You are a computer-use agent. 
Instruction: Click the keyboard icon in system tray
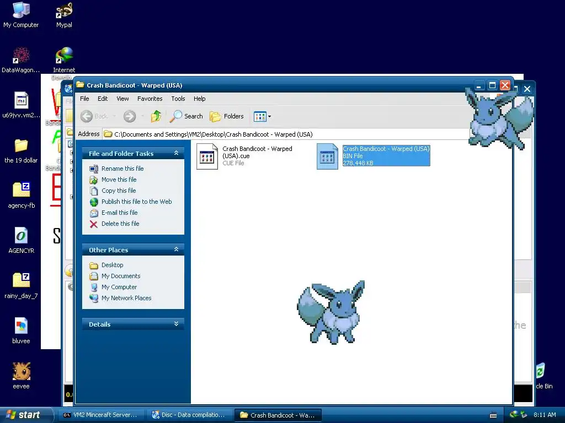(x=493, y=415)
